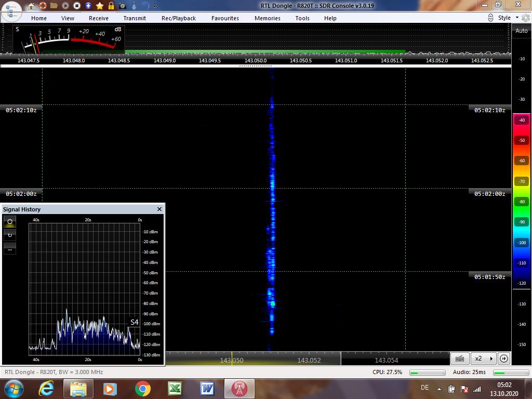The height and width of the screenshot is (399, 532).
Task: Open the Rec/Playback ribbon tab
Action: [x=179, y=18]
